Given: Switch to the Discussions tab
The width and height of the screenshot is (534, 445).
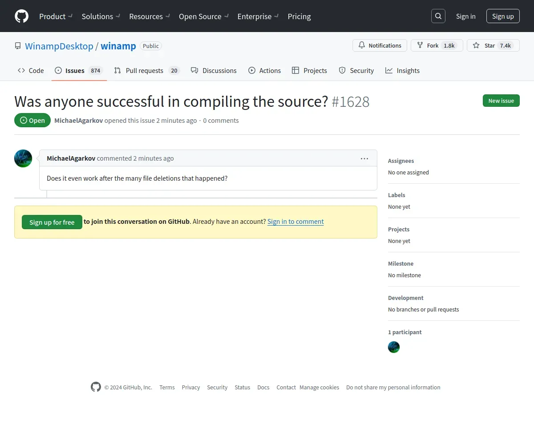Looking at the screenshot, I should [214, 70].
